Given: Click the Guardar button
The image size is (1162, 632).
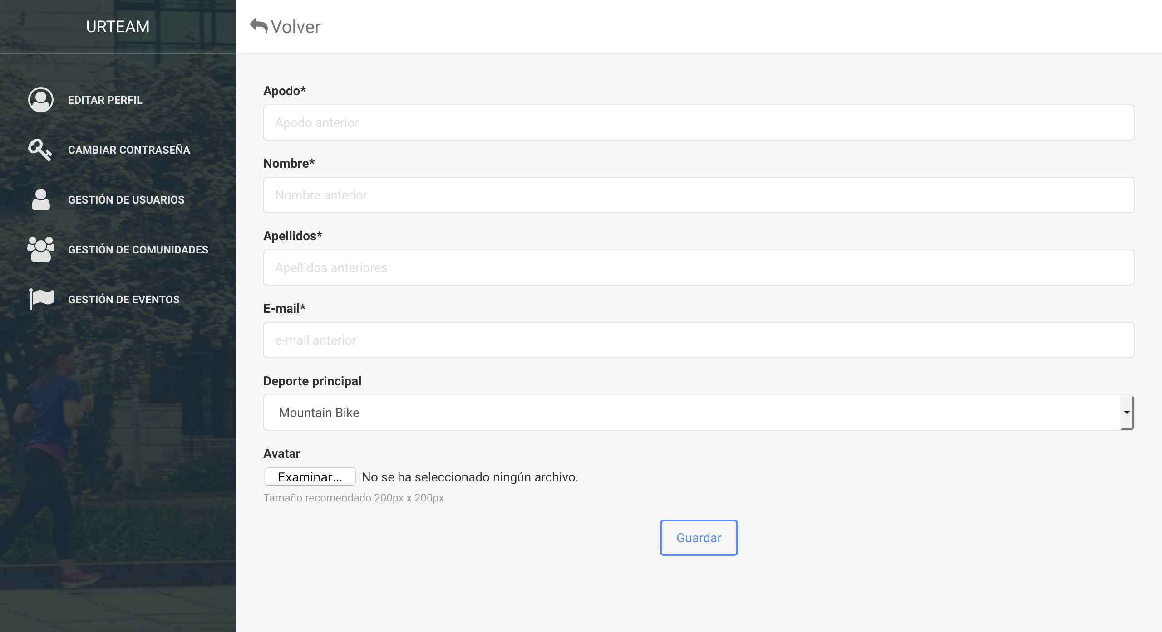Looking at the screenshot, I should coord(699,538).
